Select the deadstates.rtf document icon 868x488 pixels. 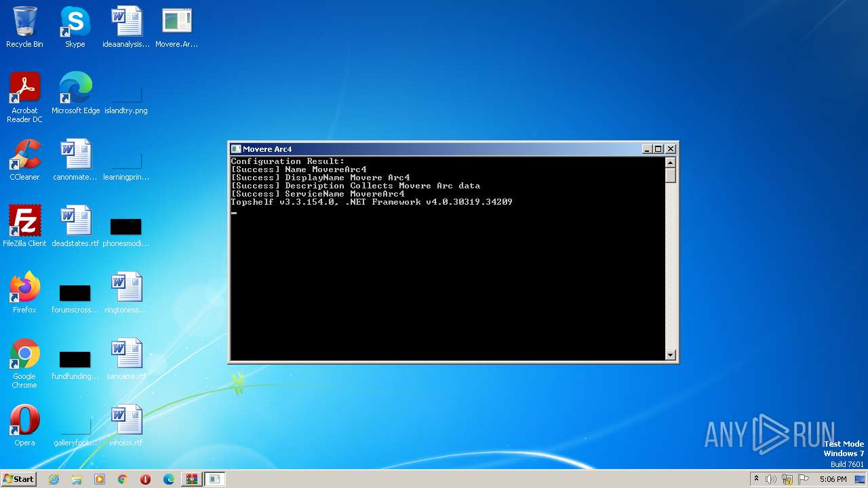pyautogui.click(x=75, y=226)
